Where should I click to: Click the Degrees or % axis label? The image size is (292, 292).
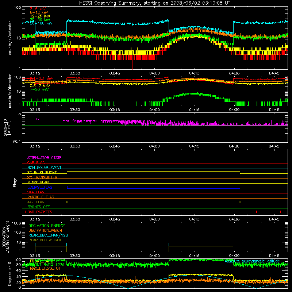tap(9, 273)
